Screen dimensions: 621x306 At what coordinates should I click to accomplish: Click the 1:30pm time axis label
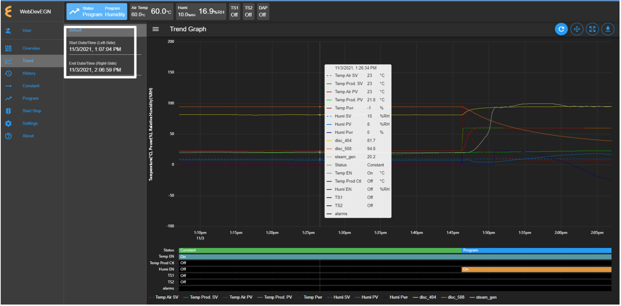pyautogui.click(x=345, y=233)
